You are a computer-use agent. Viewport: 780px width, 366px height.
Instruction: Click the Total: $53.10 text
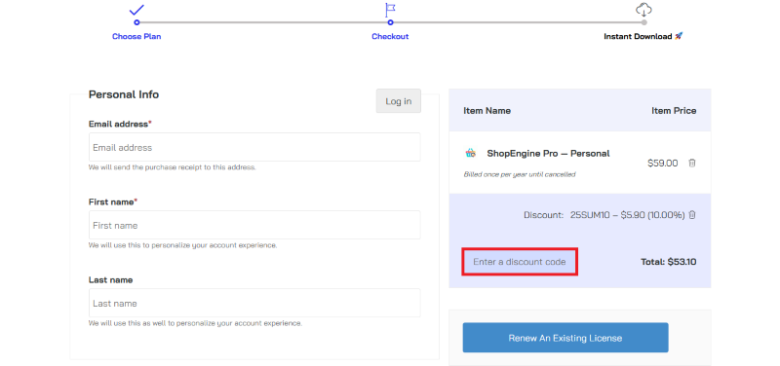pyautogui.click(x=669, y=261)
